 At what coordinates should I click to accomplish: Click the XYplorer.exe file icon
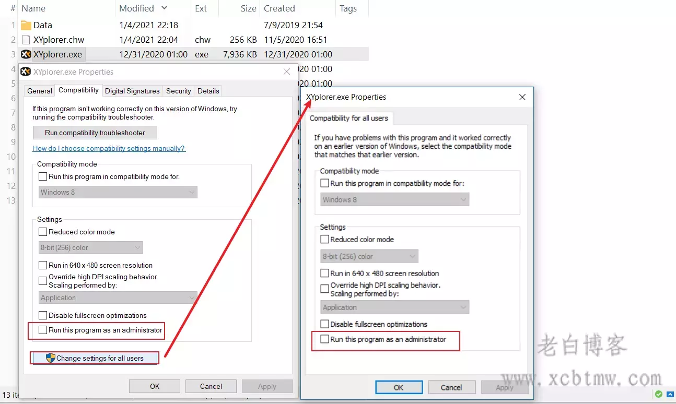pyautogui.click(x=26, y=54)
